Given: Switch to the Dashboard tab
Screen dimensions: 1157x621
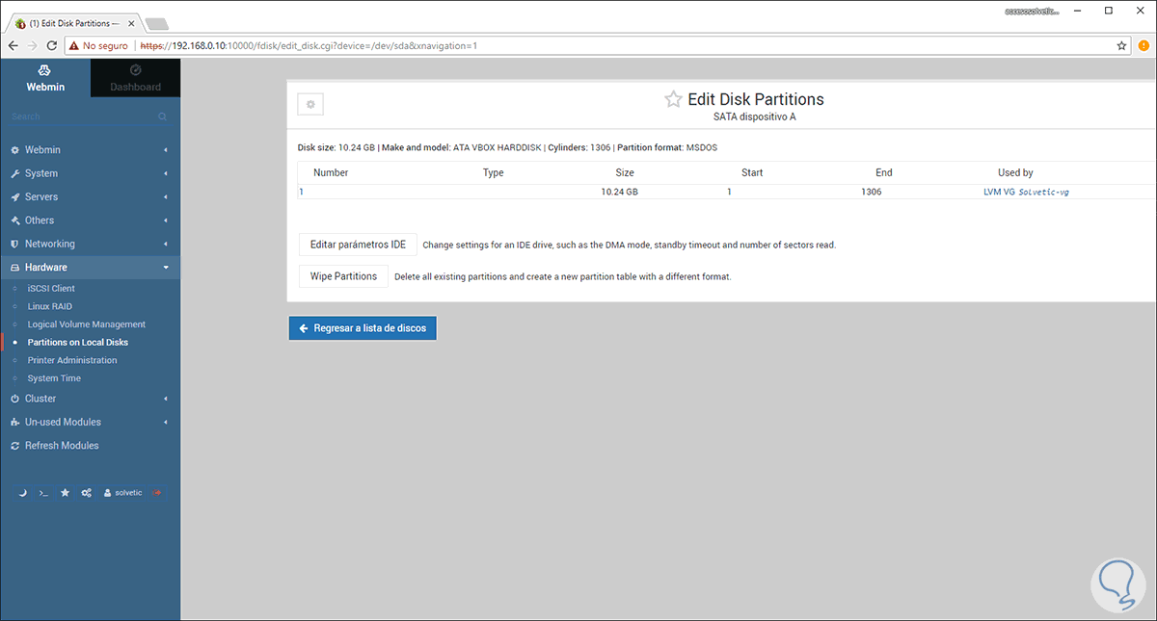Looking at the screenshot, I should click(x=135, y=78).
